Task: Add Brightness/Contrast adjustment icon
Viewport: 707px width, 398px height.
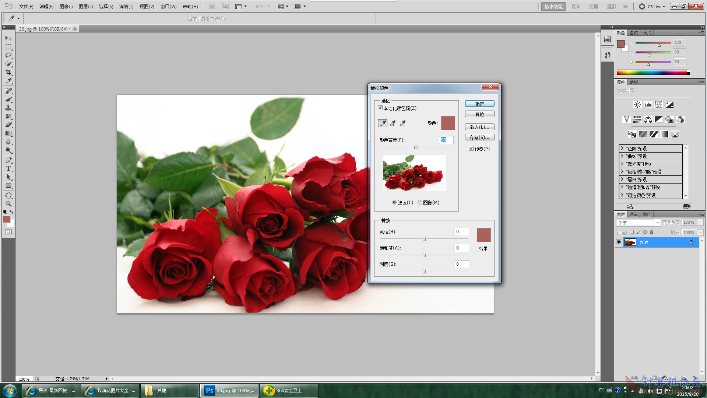Action: click(637, 105)
